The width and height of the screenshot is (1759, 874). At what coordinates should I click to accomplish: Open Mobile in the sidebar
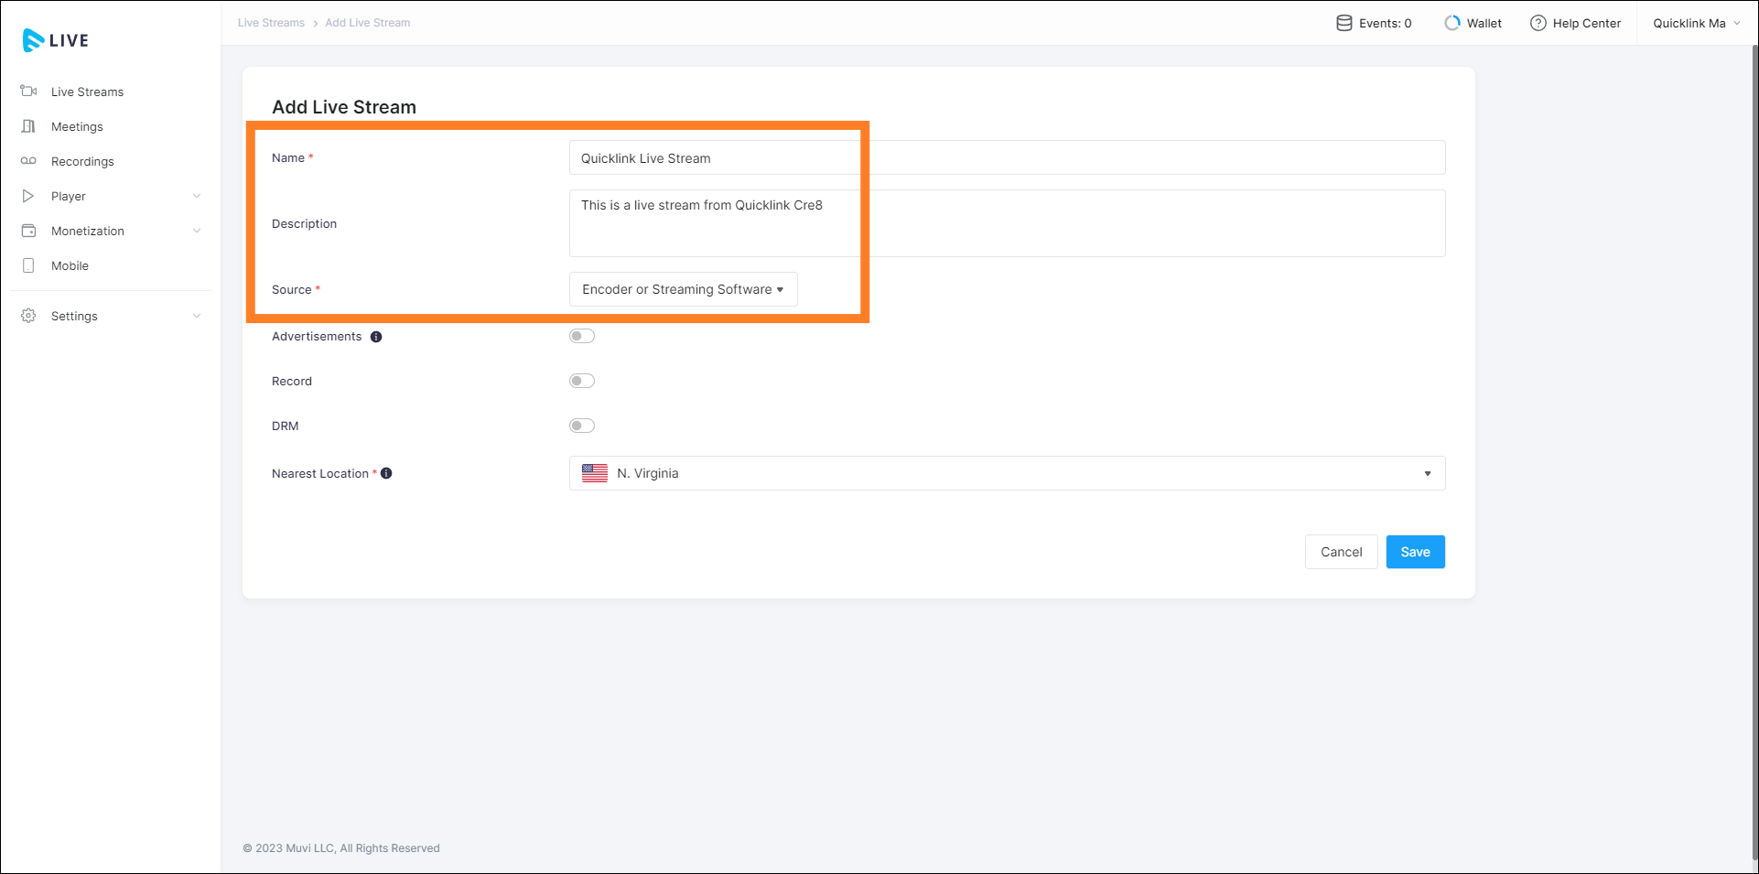coord(70,265)
